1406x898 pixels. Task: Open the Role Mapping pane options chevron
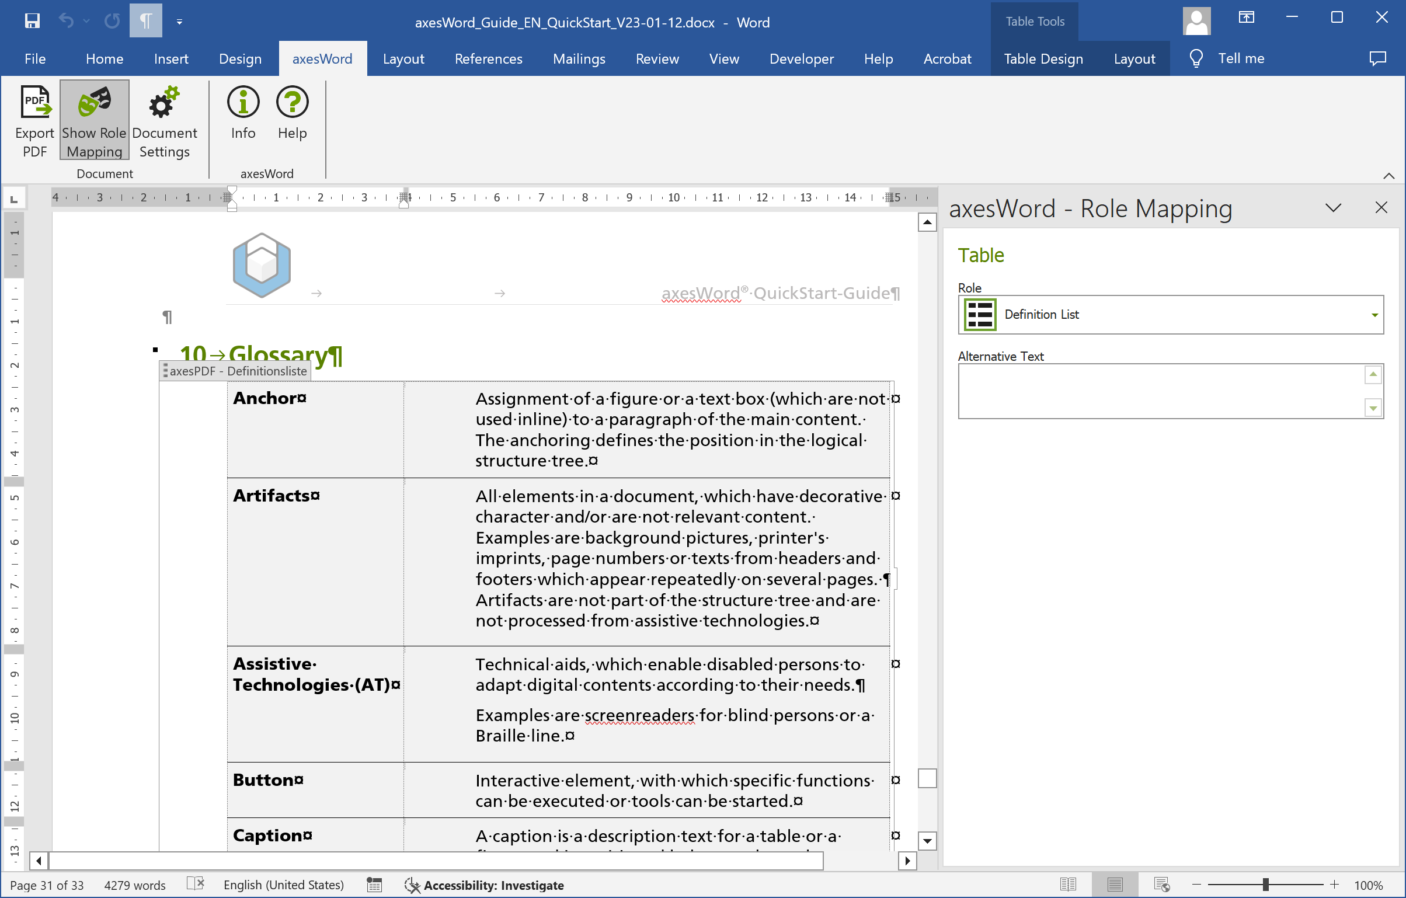[1334, 208]
